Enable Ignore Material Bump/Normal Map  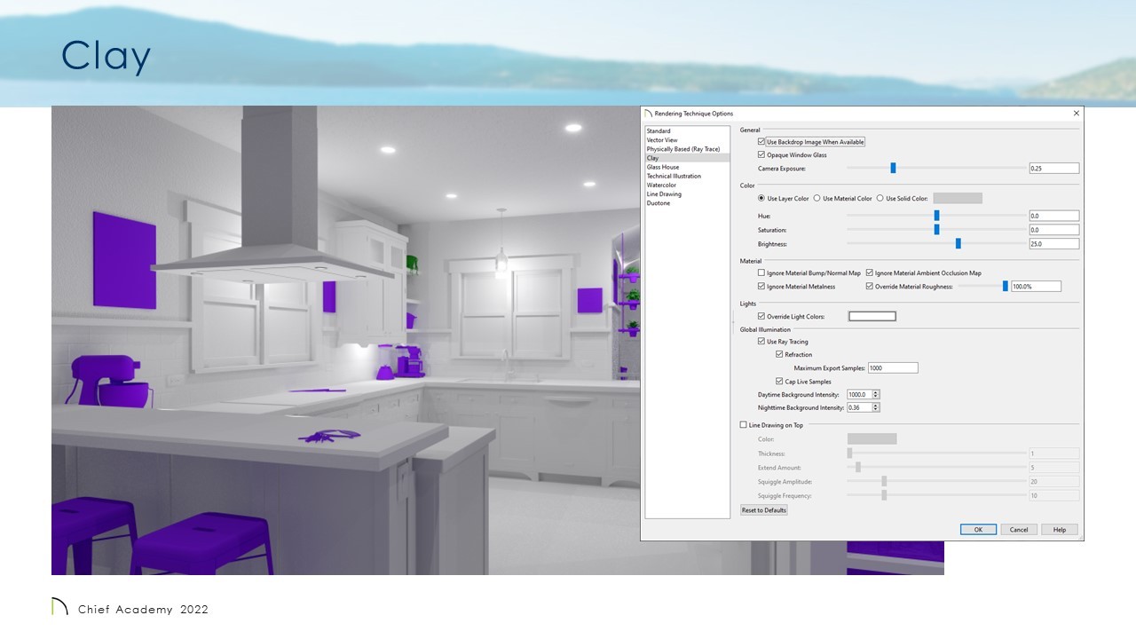pyautogui.click(x=761, y=273)
